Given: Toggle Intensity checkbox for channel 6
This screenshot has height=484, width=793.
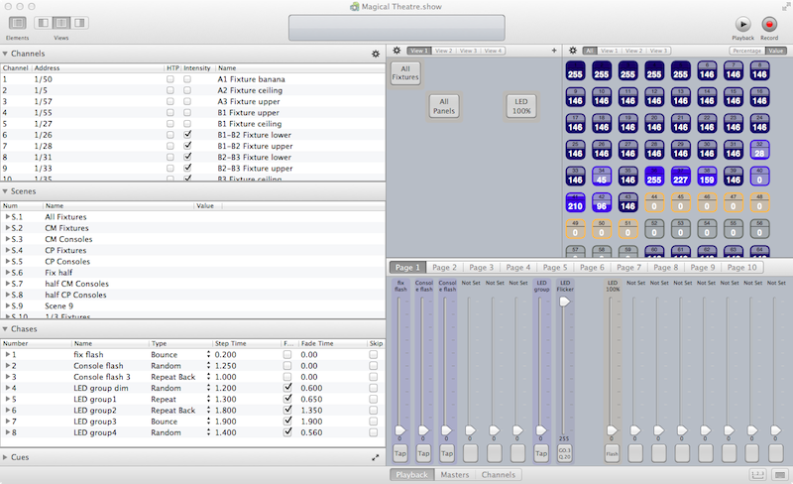Looking at the screenshot, I should coord(188,134).
